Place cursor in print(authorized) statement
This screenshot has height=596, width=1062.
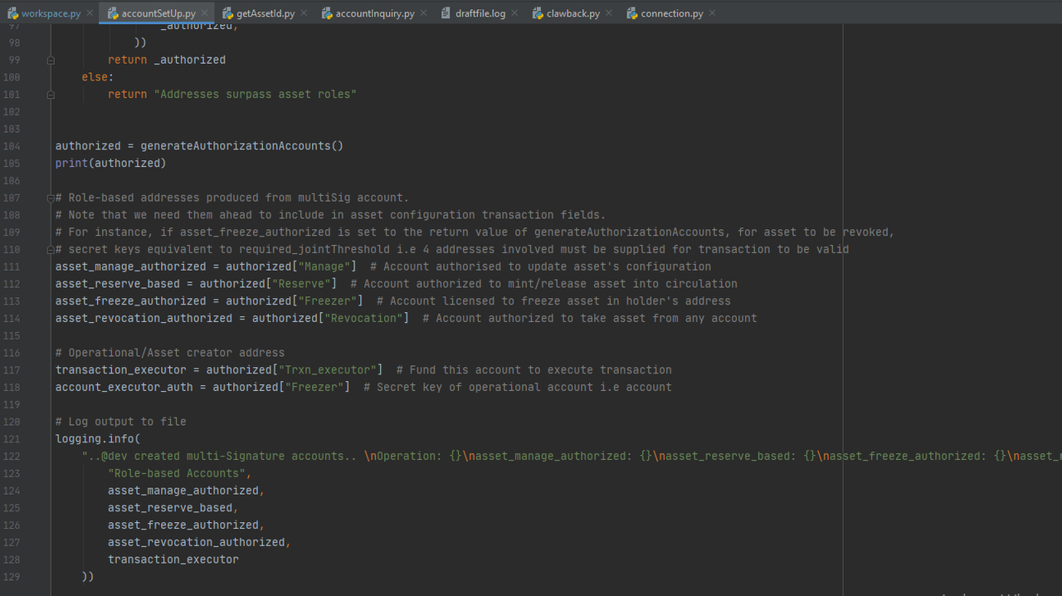point(111,164)
